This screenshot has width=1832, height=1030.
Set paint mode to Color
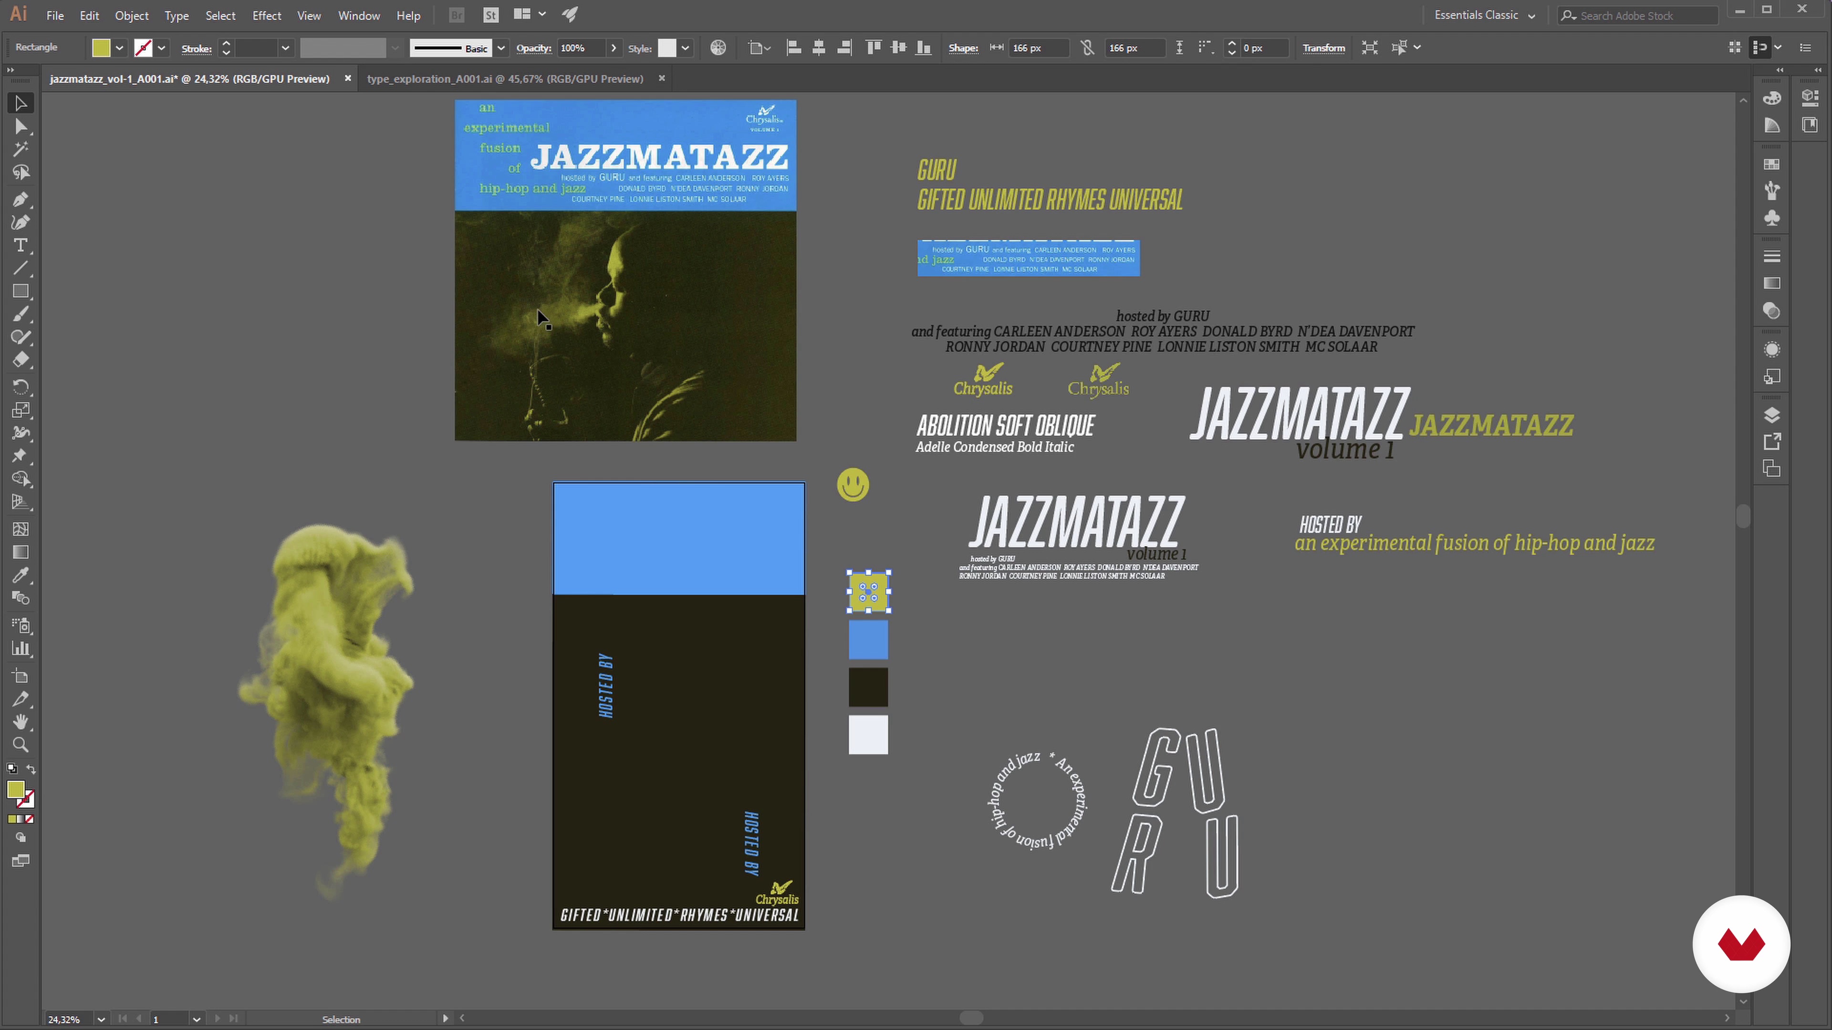click(x=11, y=819)
